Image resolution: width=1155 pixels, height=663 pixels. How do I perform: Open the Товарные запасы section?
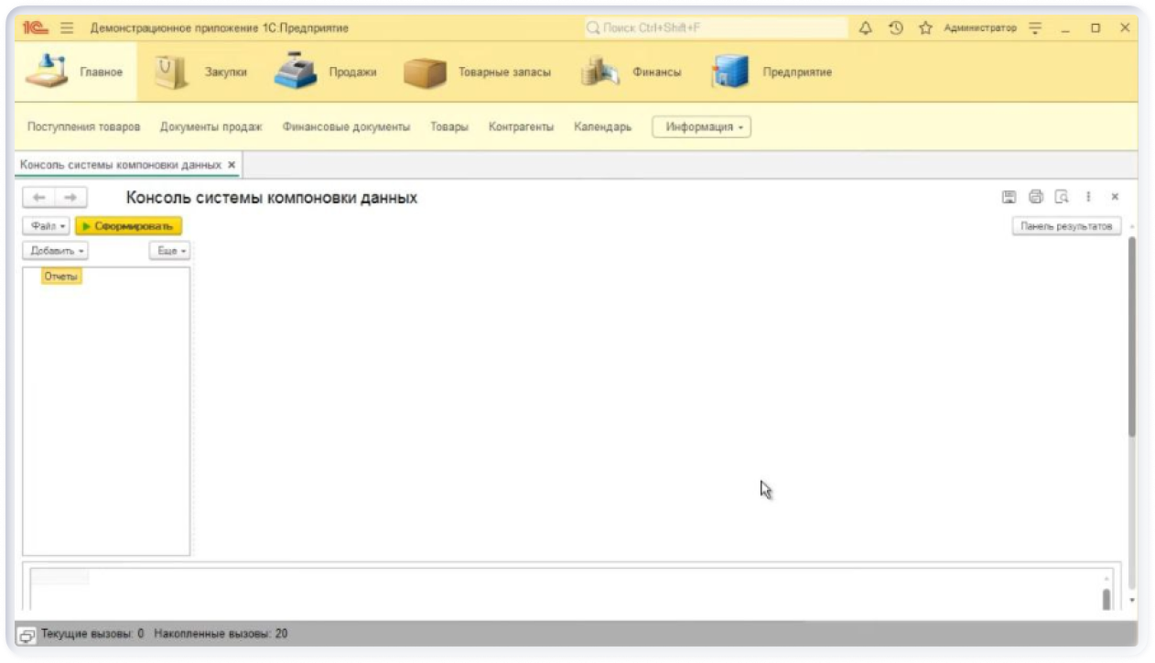tap(477, 72)
